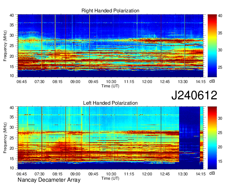Click the 14:15 time tick of the upper plot
This screenshot has width=226, height=184.
(x=201, y=82)
